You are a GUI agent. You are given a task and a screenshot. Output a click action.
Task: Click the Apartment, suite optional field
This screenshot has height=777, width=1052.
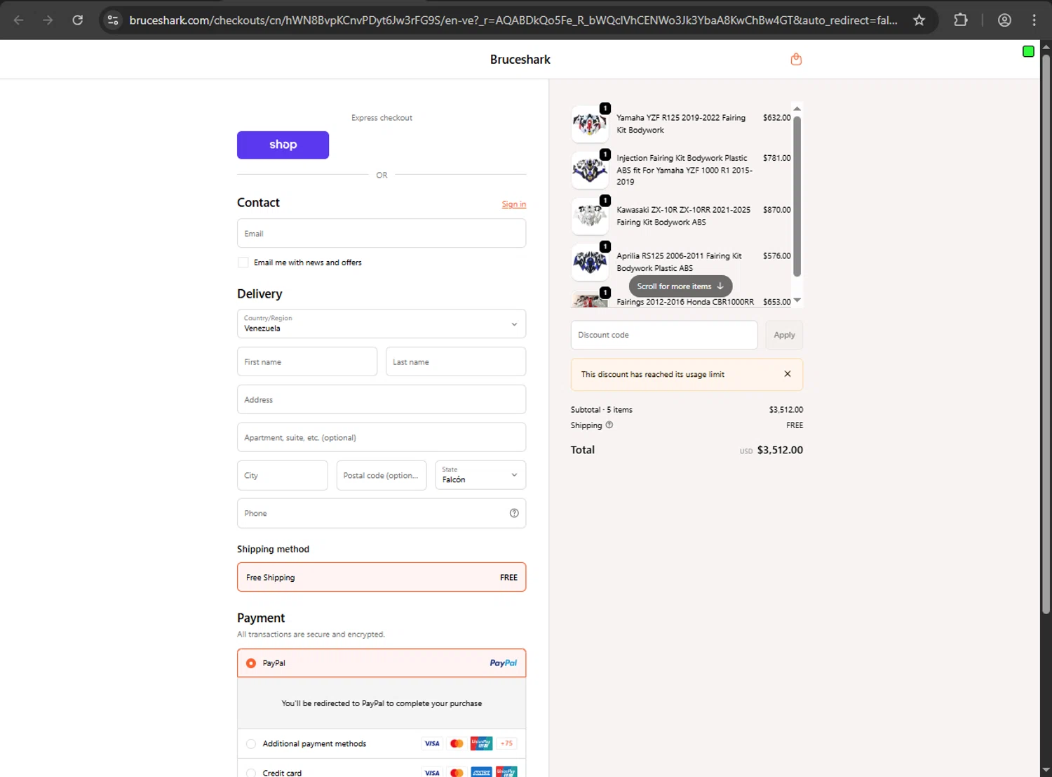point(382,437)
